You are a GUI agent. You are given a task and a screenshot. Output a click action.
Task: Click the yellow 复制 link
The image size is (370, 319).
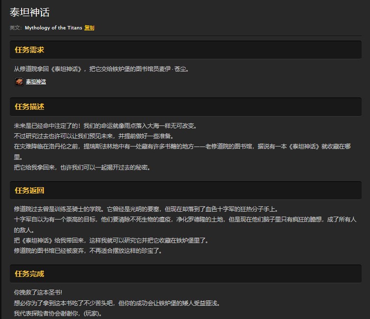[x=89, y=28]
